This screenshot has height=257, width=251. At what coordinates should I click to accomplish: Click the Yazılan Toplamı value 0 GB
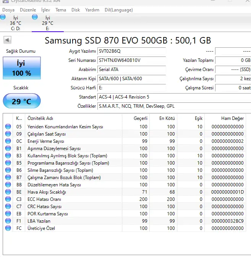[233, 60]
